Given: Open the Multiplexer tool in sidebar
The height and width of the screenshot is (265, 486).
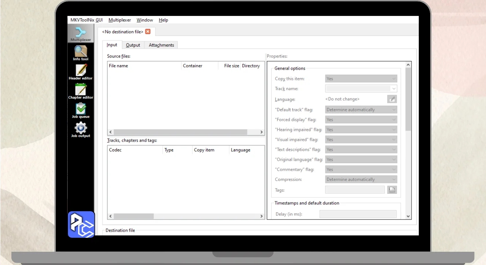Looking at the screenshot, I should (80, 33).
